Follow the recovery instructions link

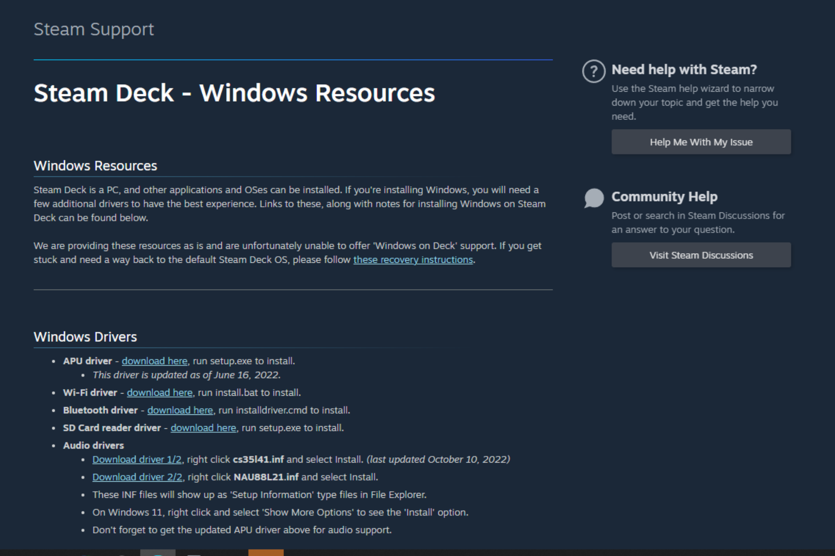pyautogui.click(x=413, y=260)
